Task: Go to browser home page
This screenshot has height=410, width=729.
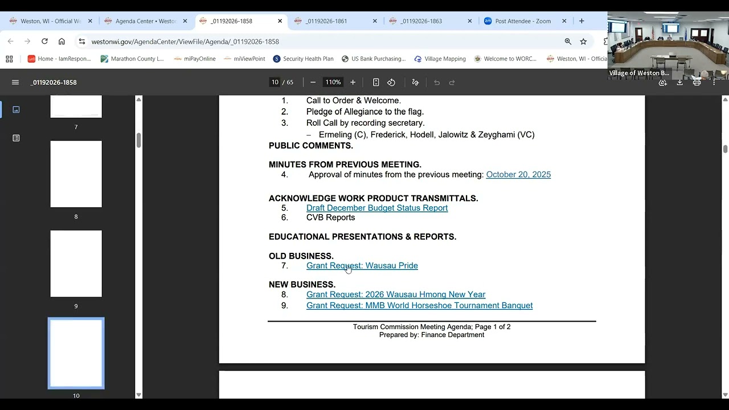Action: (x=62, y=42)
